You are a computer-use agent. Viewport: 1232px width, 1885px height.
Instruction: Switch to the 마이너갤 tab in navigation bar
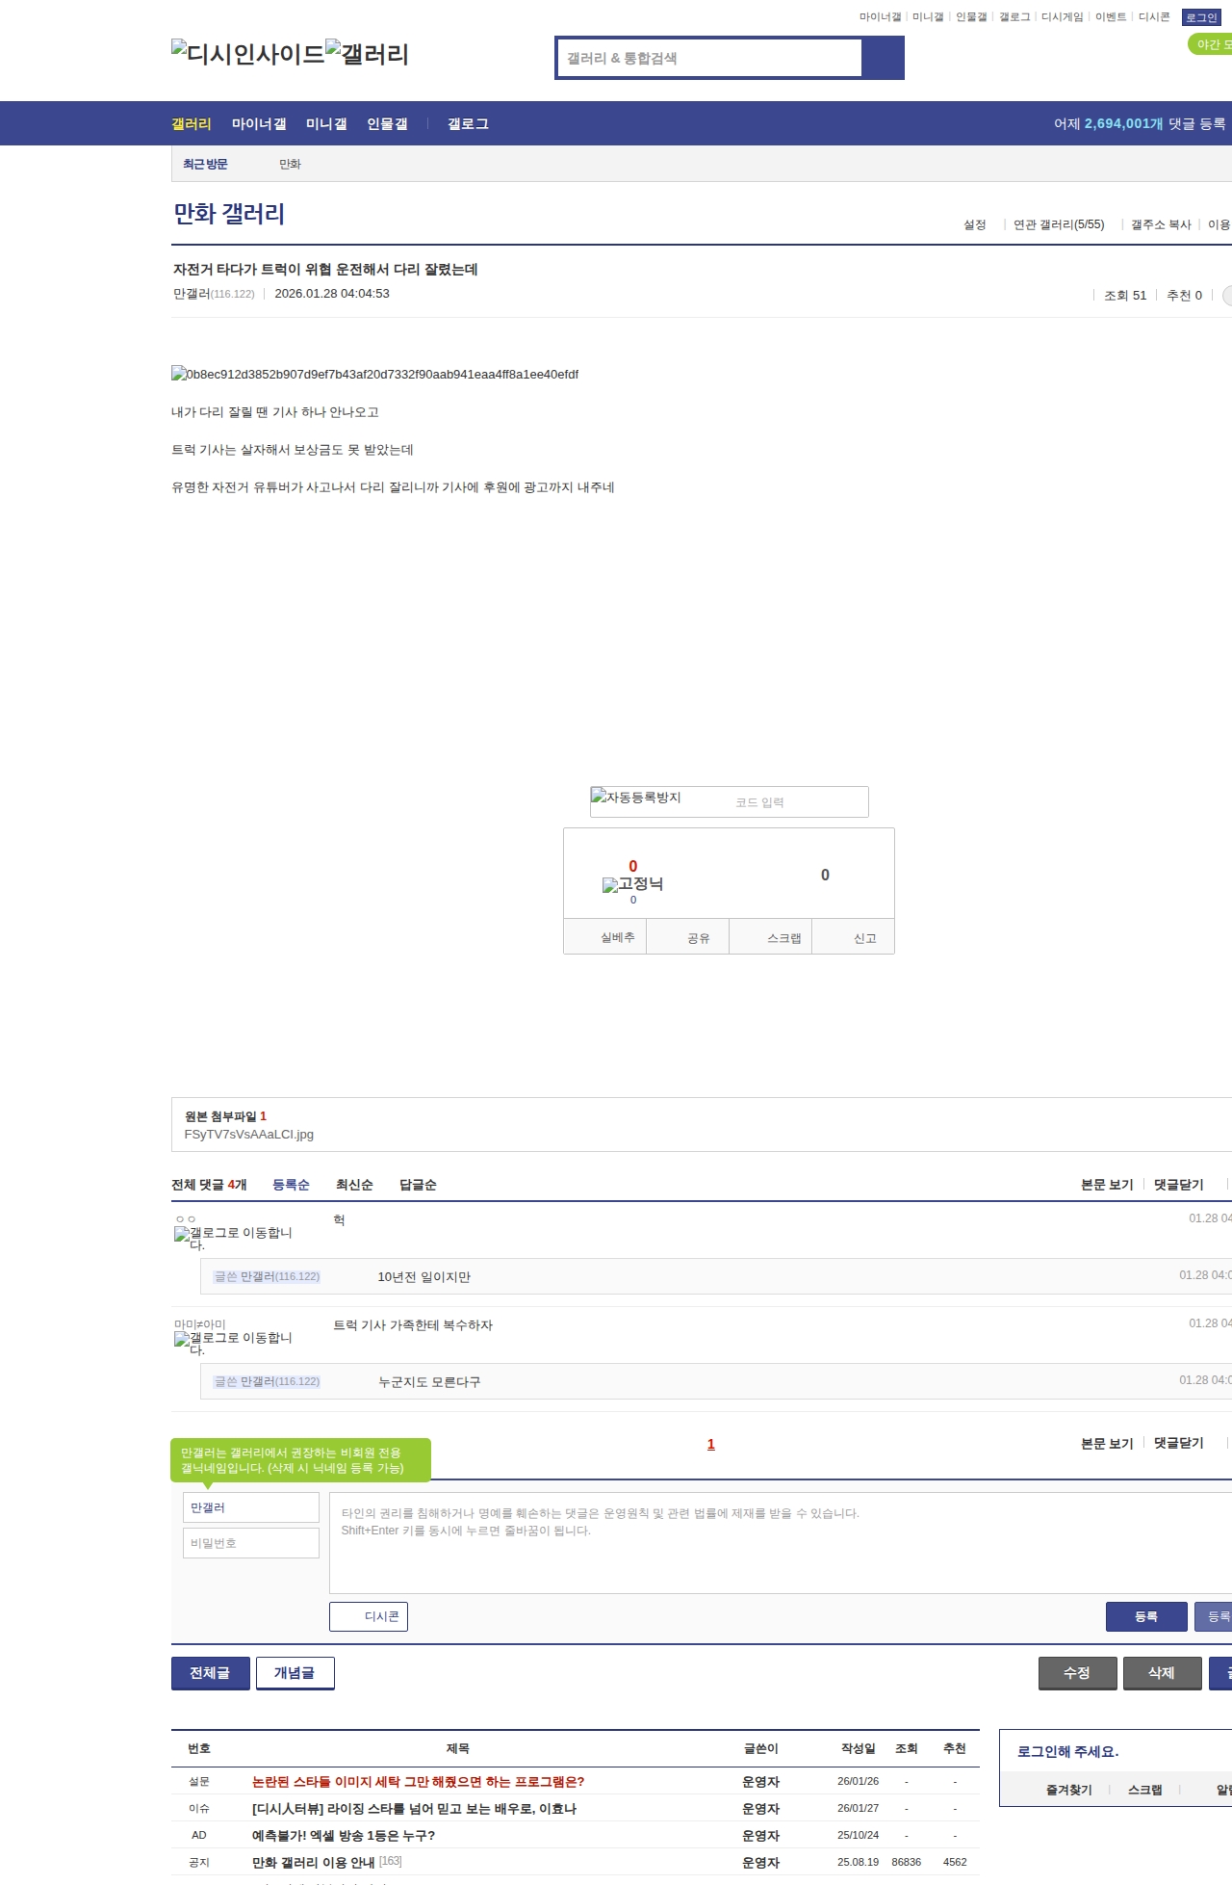pyautogui.click(x=259, y=124)
